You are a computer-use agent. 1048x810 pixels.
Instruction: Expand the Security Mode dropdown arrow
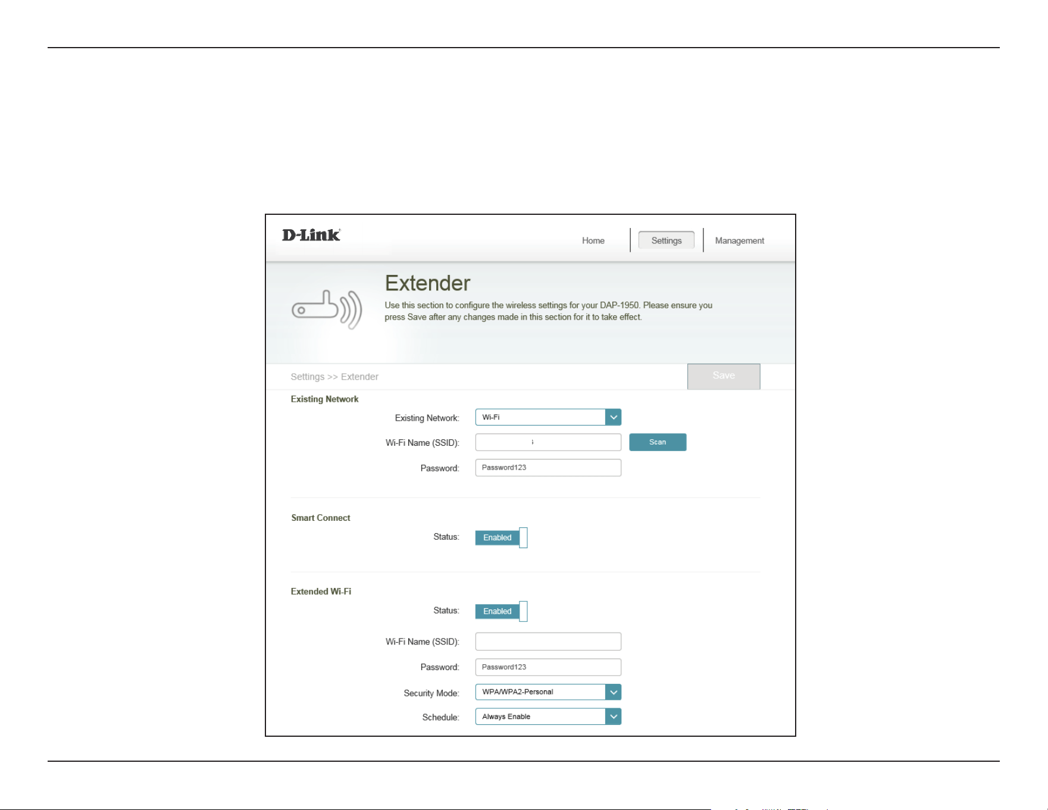click(x=613, y=692)
